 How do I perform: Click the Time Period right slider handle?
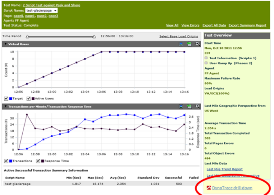click(x=94, y=37)
